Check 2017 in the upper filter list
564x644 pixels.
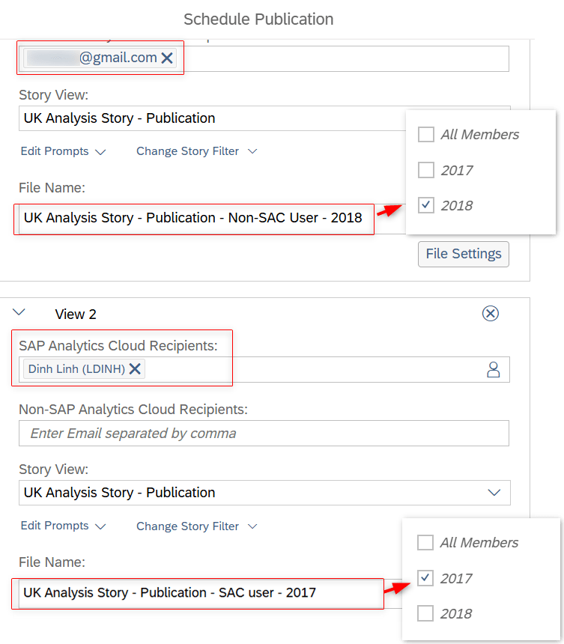point(425,170)
